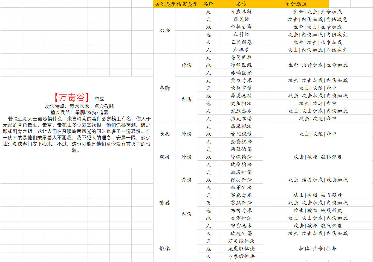Click the 护体|生命|拆招 attribute cell
373x262 pixels.
pos(318,249)
